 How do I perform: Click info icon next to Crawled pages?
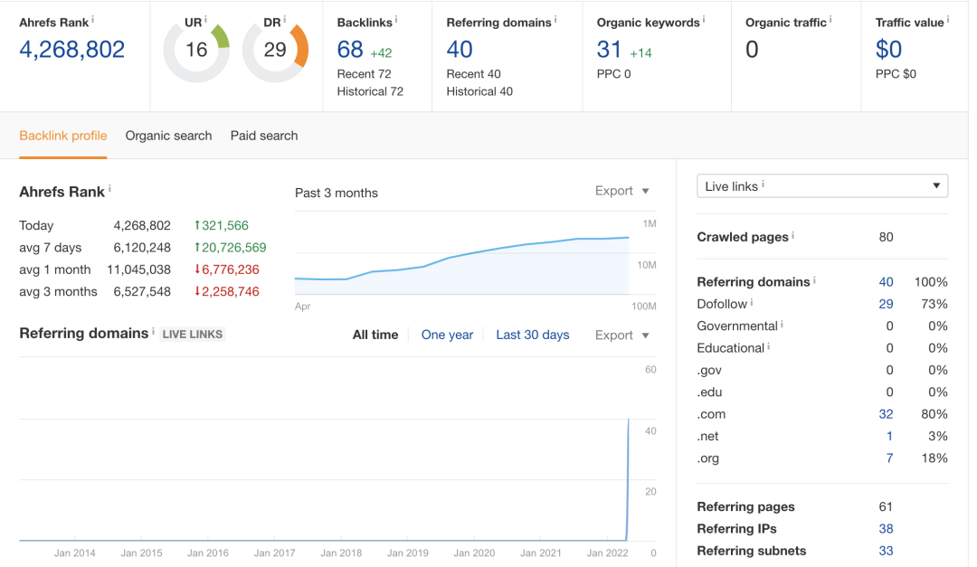[x=793, y=235]
